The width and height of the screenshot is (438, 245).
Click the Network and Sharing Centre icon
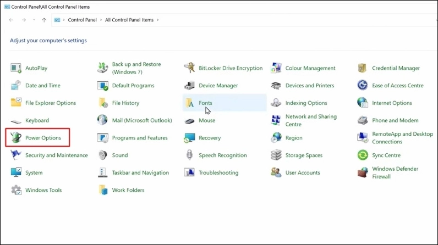[x=276, y=120]
